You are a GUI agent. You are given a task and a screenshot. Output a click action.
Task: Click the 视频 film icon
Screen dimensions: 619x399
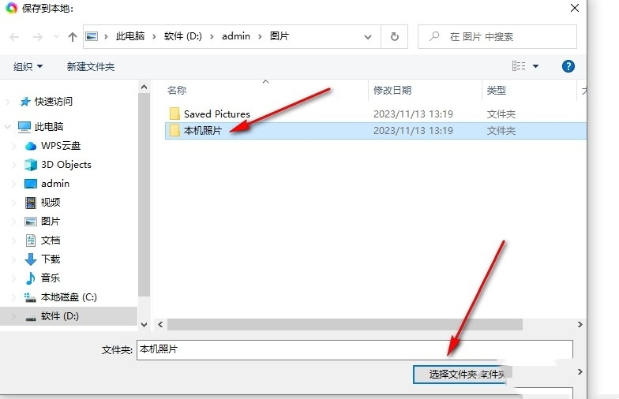(30, 202)
